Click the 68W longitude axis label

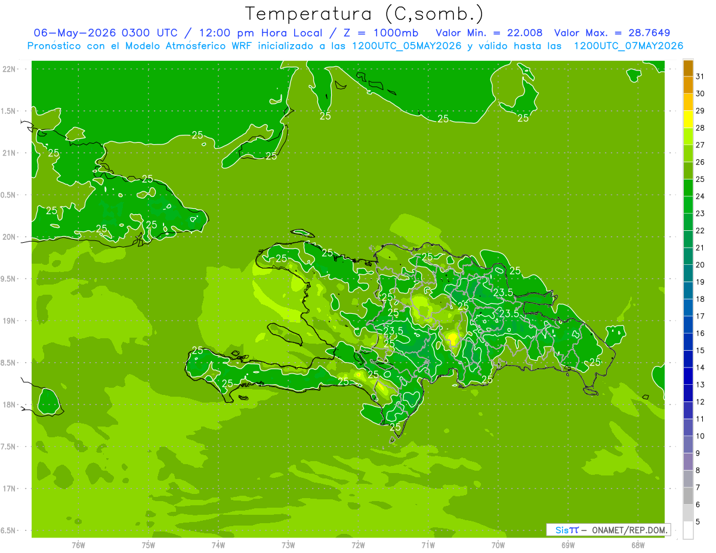[x=638, y=545]
